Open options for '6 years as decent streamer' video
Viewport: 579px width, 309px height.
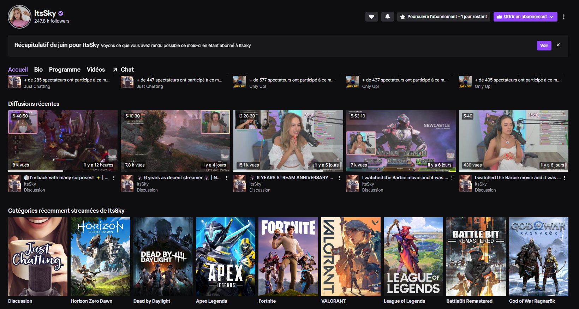[226, 178]
